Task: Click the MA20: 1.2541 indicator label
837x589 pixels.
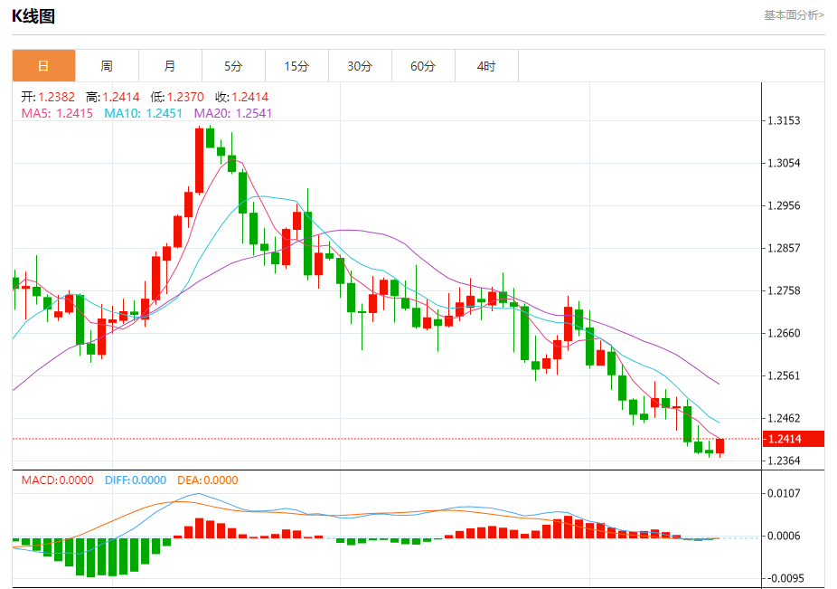Action: pos(232,113)
